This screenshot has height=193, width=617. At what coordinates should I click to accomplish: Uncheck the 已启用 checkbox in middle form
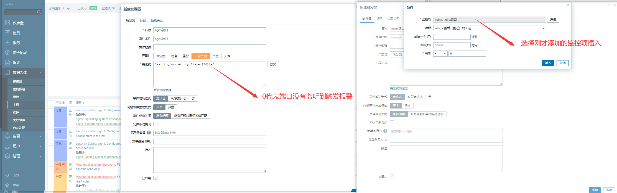(x=155, y=178)
